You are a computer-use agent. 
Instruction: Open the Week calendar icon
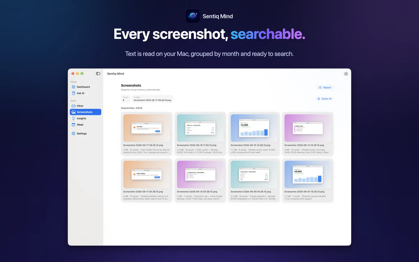point(74,125)
